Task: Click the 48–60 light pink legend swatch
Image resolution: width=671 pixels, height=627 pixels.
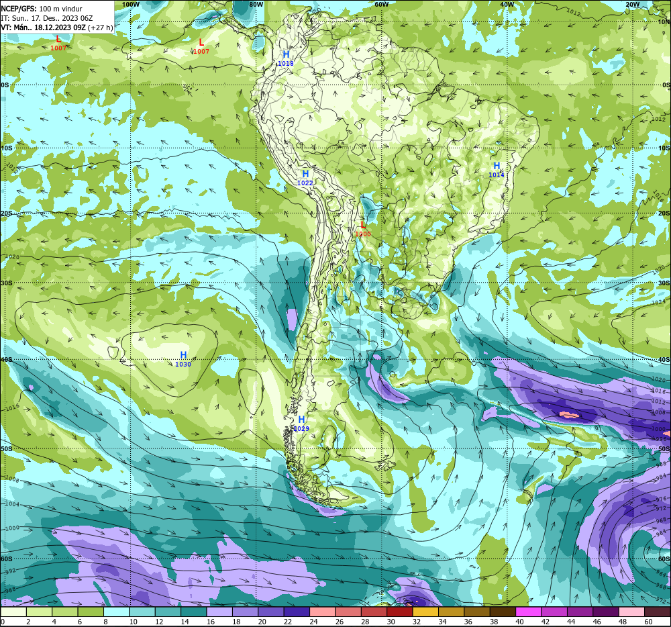Action: [x=631, y=612]
